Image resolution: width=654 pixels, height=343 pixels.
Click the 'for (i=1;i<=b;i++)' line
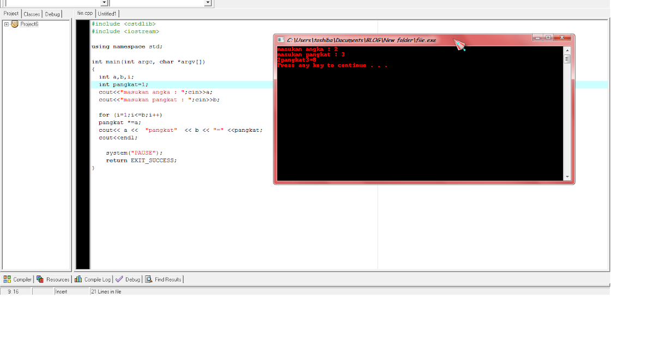coord(130,115)
